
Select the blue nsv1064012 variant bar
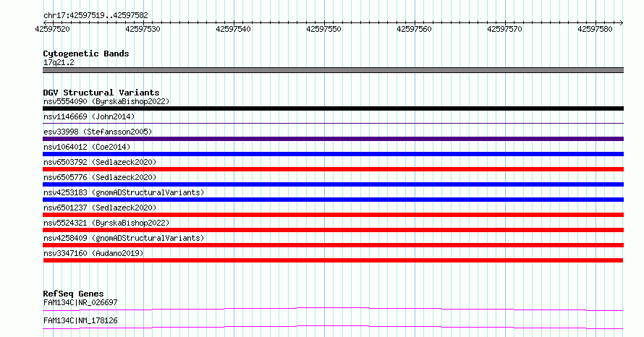point(333,154)
